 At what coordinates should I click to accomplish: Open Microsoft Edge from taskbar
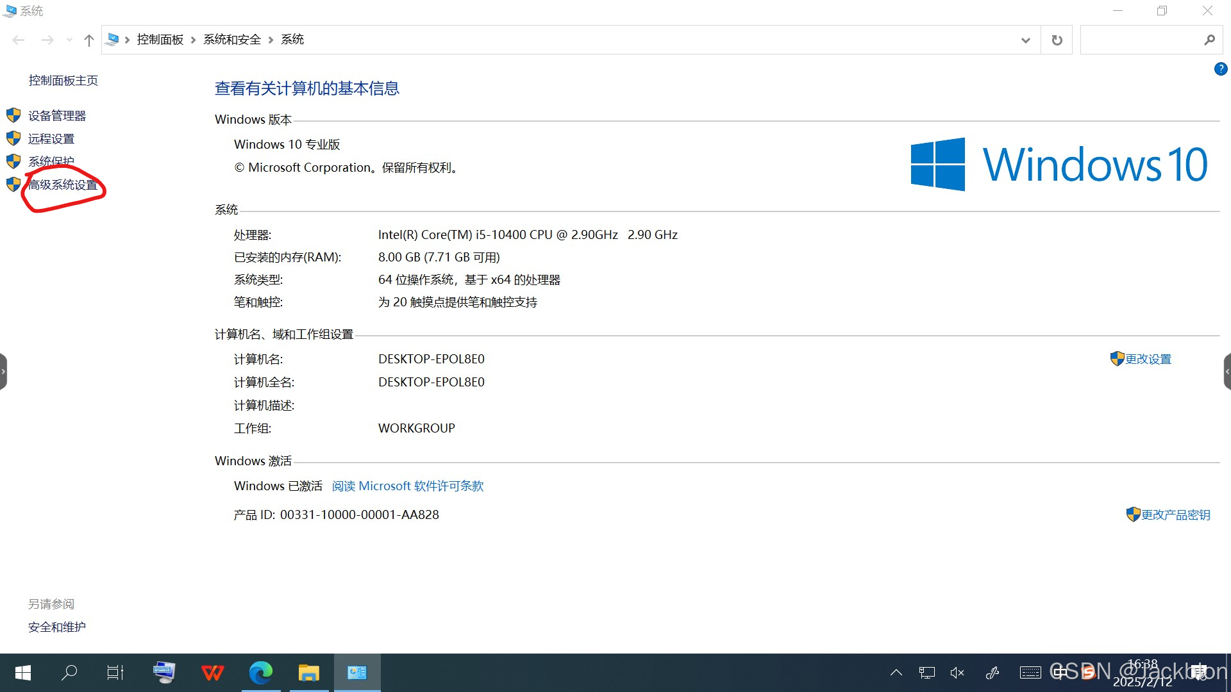[260, 672]
